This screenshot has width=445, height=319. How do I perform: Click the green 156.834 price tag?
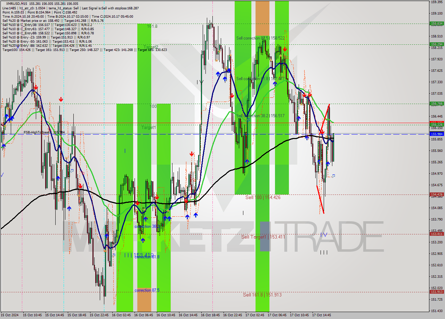coord(437,24)
